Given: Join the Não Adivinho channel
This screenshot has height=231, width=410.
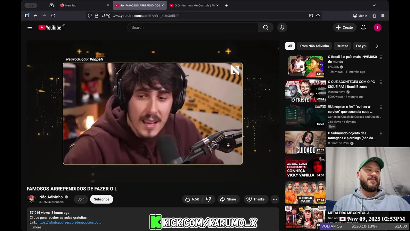Looking at the screenshot, I should click(x=81, y=199).
